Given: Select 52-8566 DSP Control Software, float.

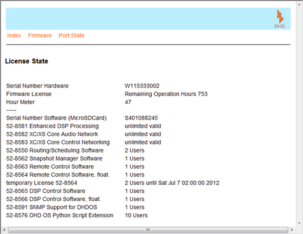Looking at the screenshot, I should click(x=53, y=199).
